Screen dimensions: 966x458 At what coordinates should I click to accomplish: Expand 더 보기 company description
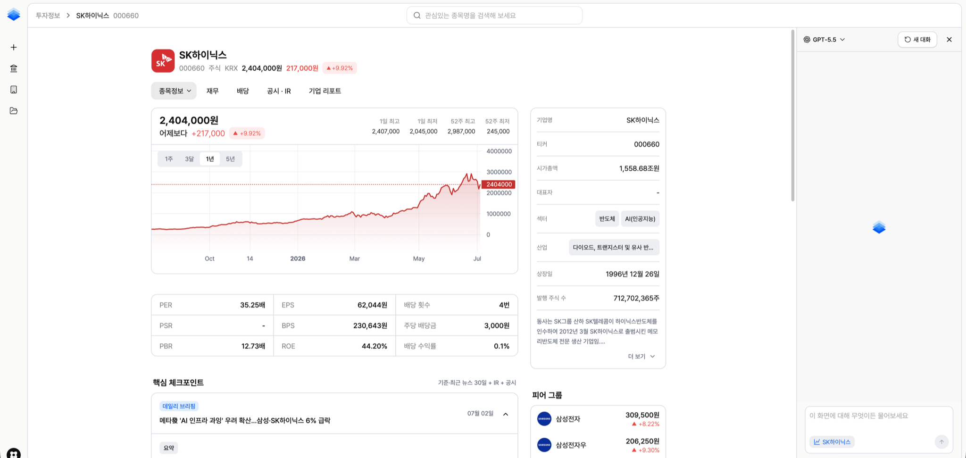[x=641, y=356]
